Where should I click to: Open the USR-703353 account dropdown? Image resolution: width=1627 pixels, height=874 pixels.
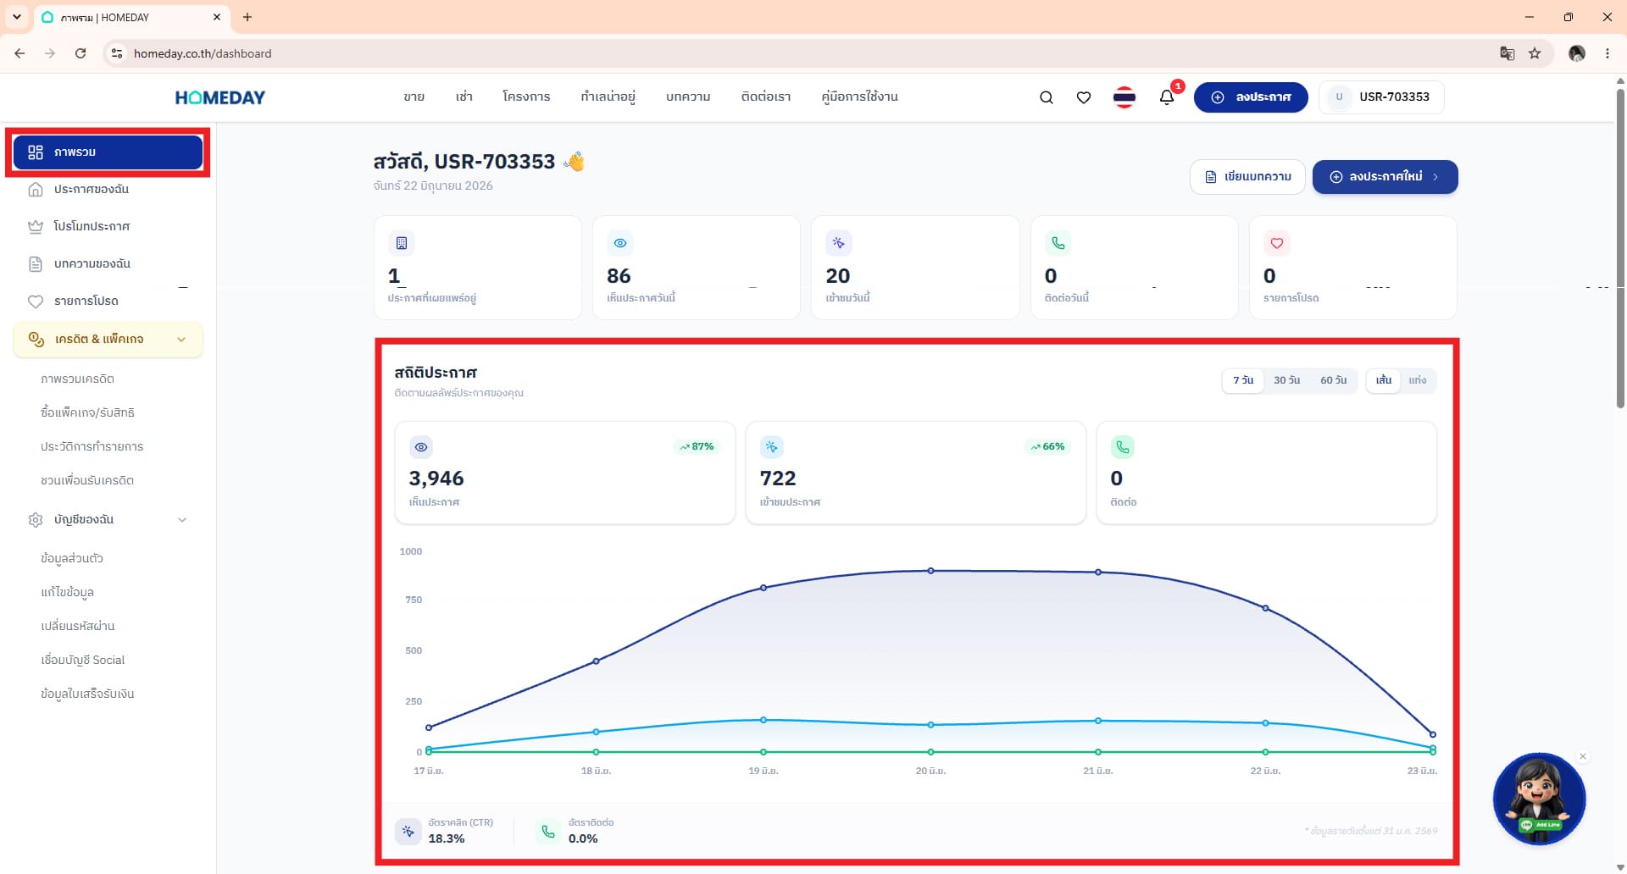click(1381, 97)
